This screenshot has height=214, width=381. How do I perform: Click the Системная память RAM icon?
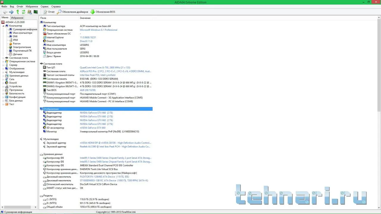[x=44, y=79]
